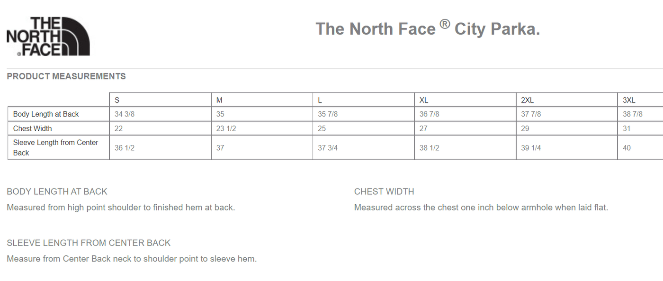
Task: Click the Chest Width description heading
Action: pos(384,191)
